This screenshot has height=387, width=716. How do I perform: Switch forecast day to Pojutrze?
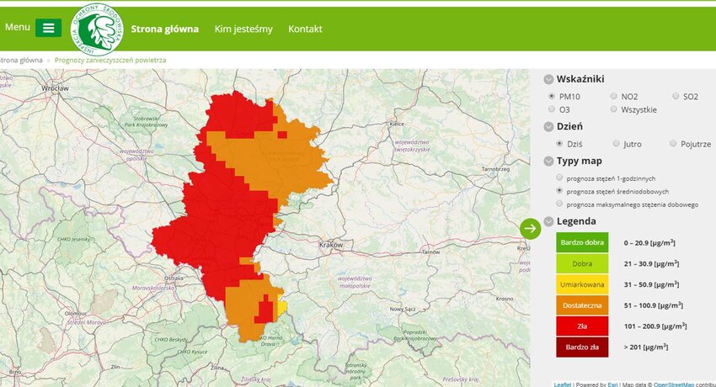673,144
